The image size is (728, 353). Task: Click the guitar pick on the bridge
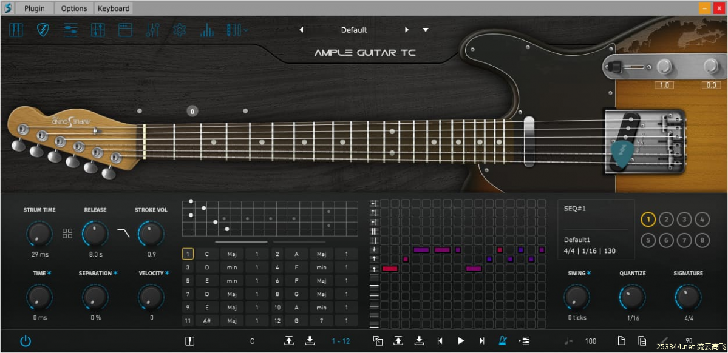[622, 154]
